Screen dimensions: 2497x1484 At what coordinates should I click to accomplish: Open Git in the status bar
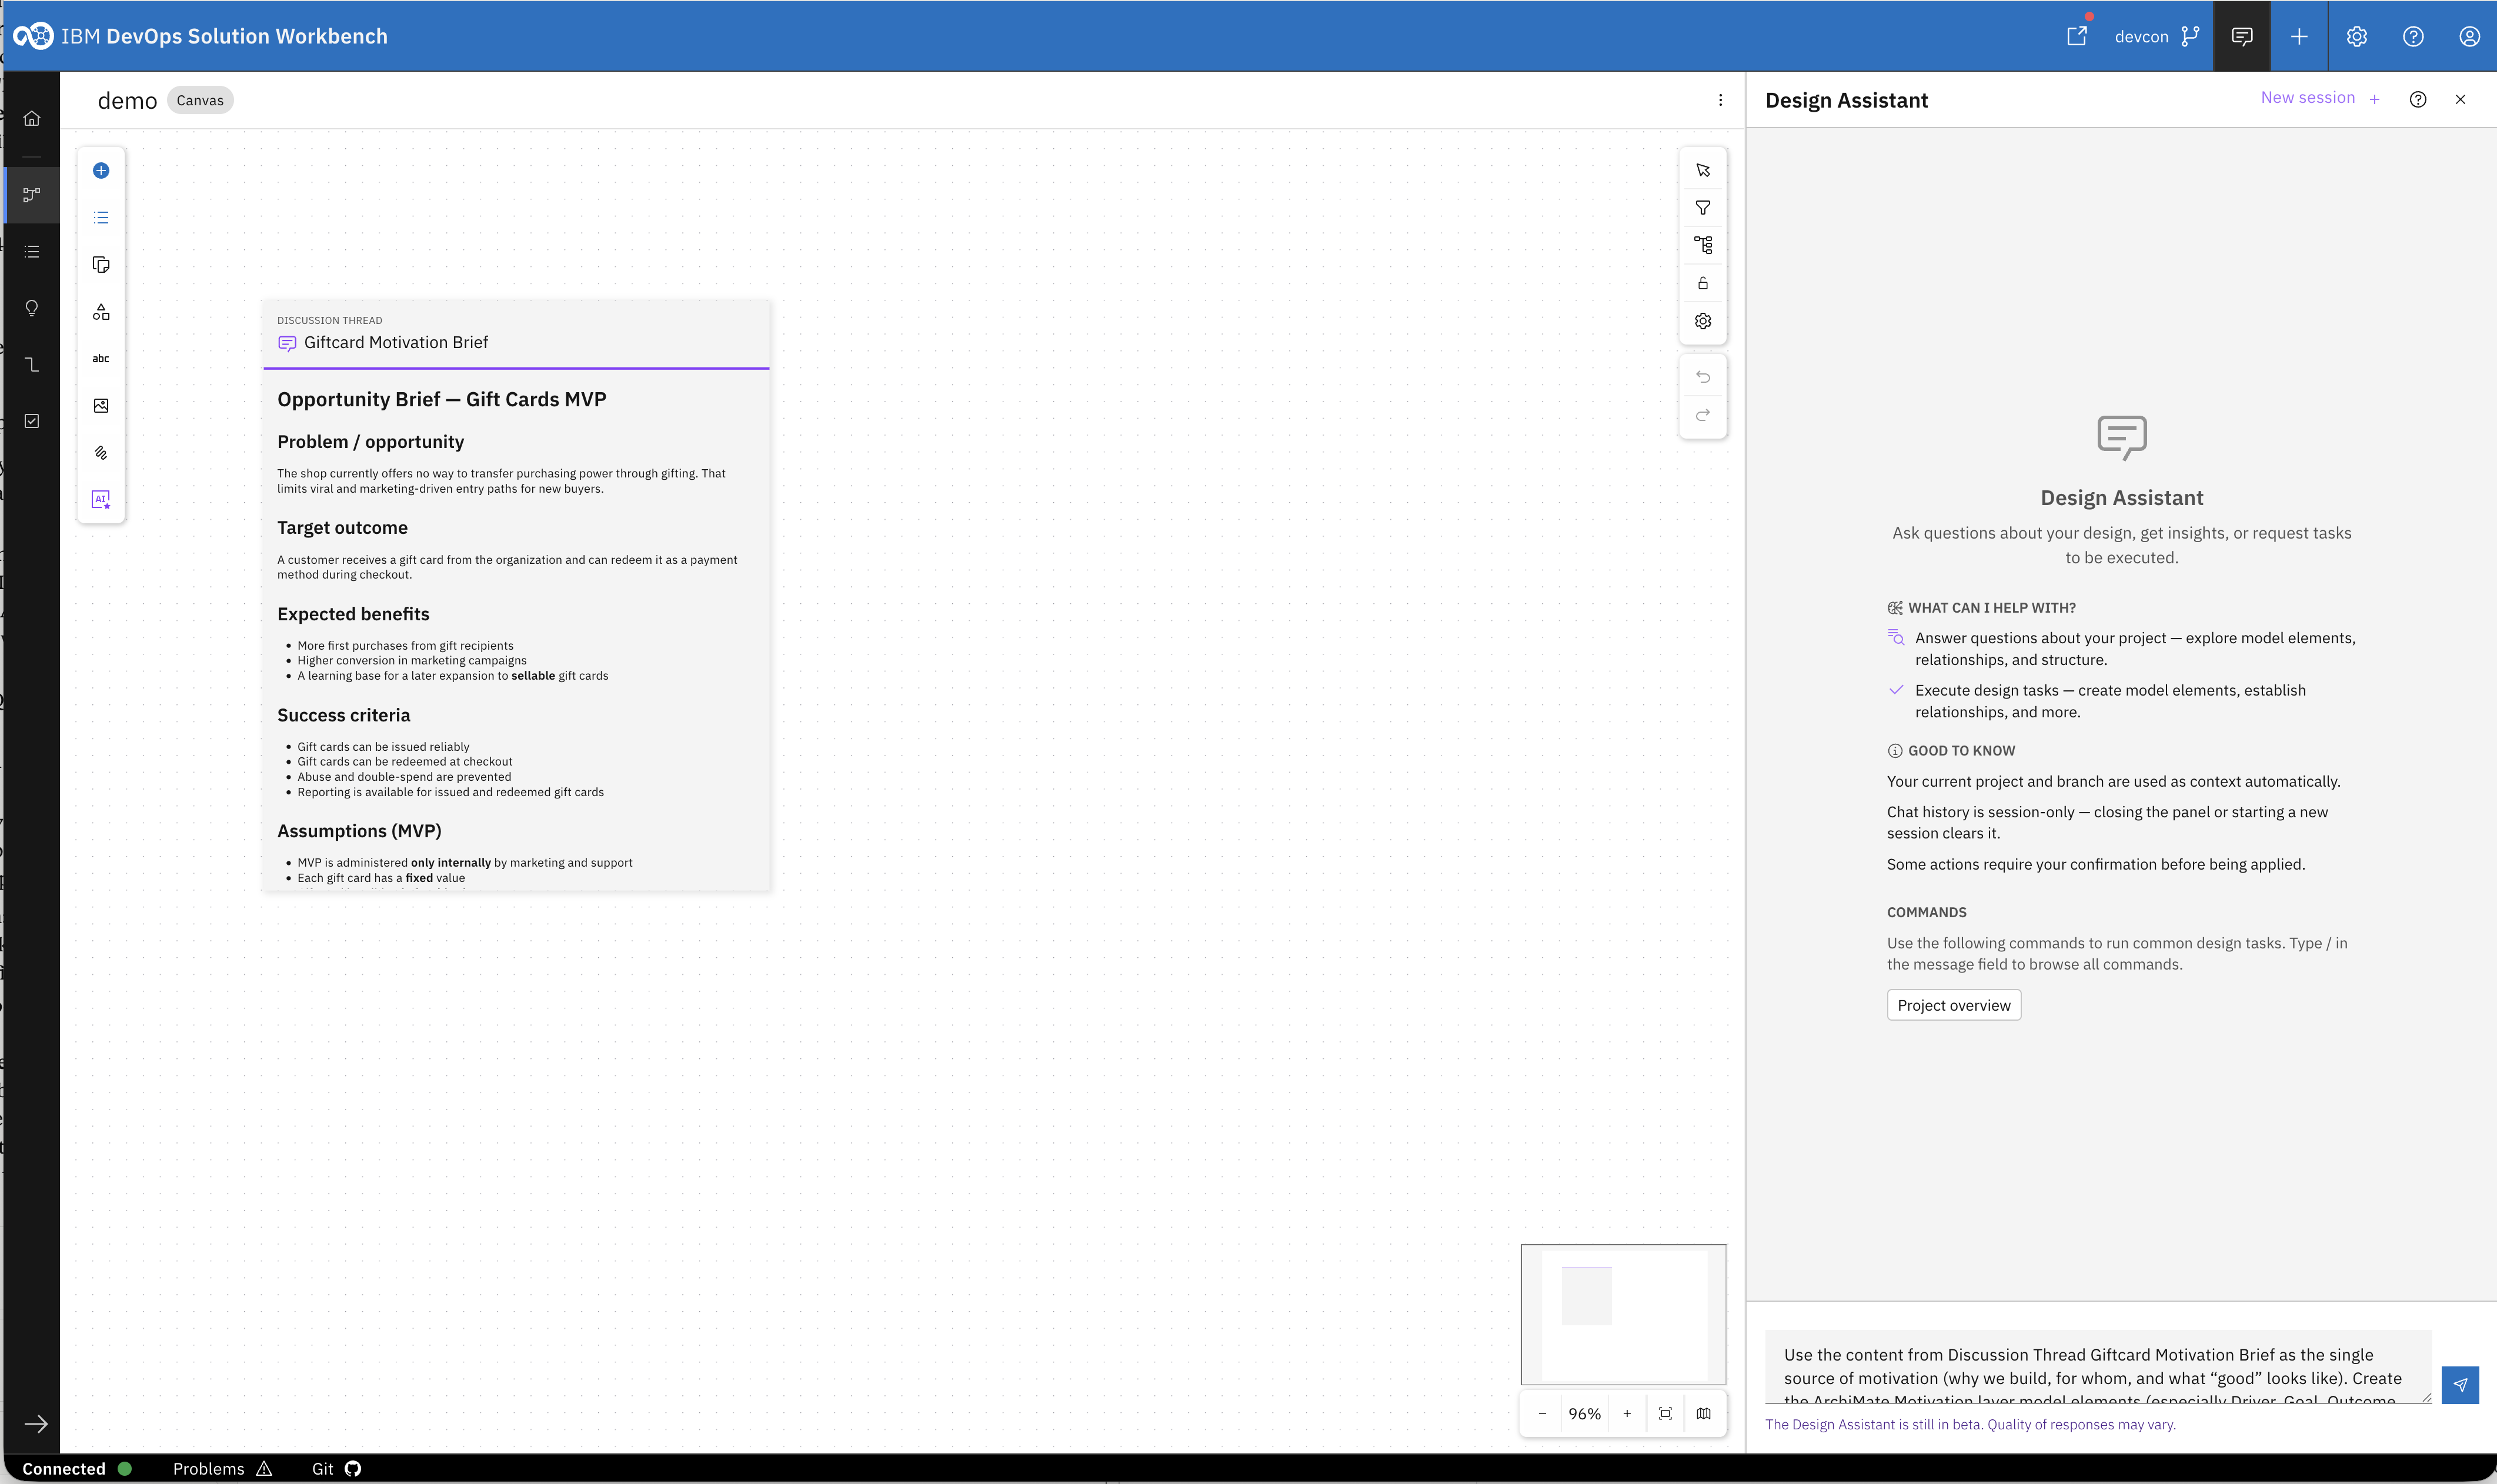(x=336, y=1469)
